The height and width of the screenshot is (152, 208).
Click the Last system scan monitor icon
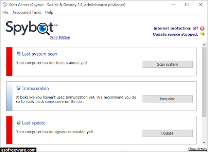[19, 54]
